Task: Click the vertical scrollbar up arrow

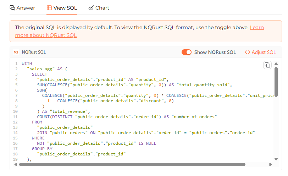Action: coord(276,64)
